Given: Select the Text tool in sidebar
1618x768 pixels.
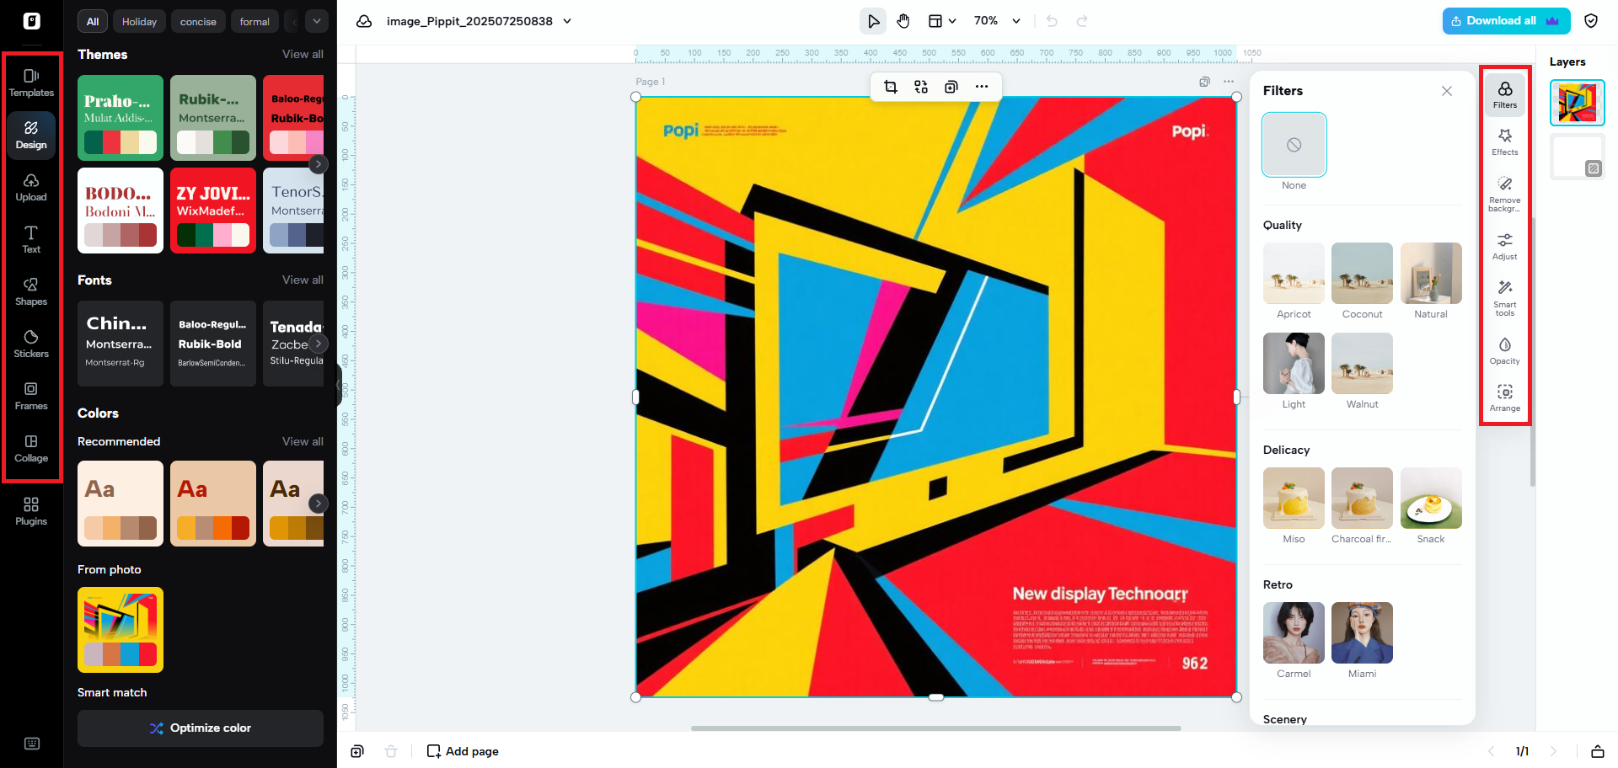Looking at the screenshot, I should click(31, 239).
